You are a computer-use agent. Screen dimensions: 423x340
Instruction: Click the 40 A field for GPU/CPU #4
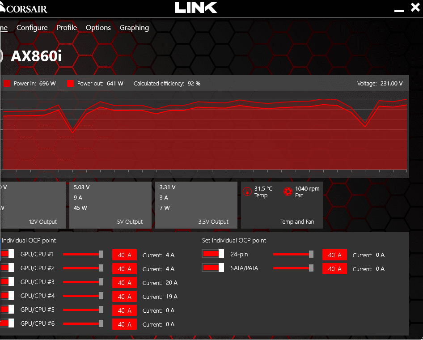[x=124, y=297]
